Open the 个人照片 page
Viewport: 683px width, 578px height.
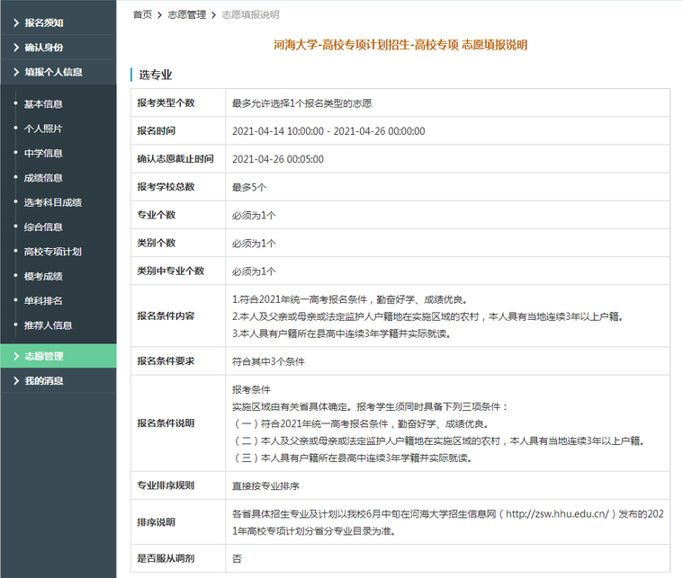tap(43, 129)
